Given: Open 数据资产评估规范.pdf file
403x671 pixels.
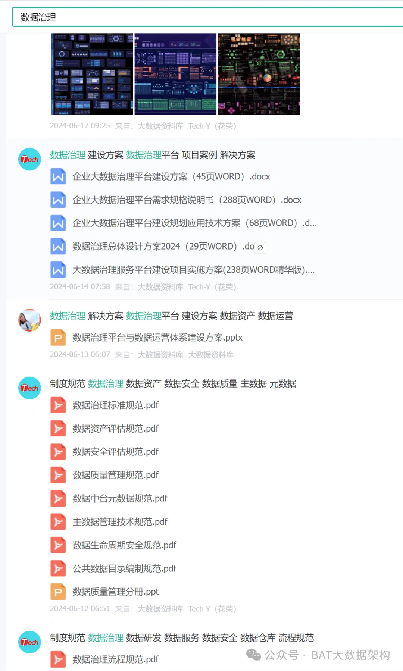Looking at the screenshot, I should pos(115,429).
